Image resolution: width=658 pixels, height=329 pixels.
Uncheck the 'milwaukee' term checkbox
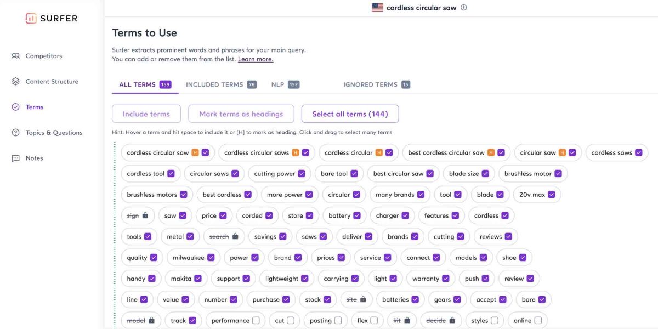(212, 258)
